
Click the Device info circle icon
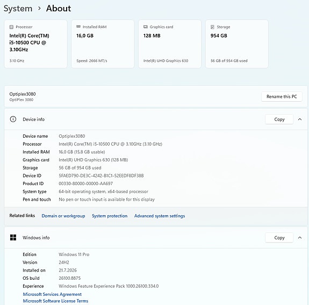pos(13,119)
